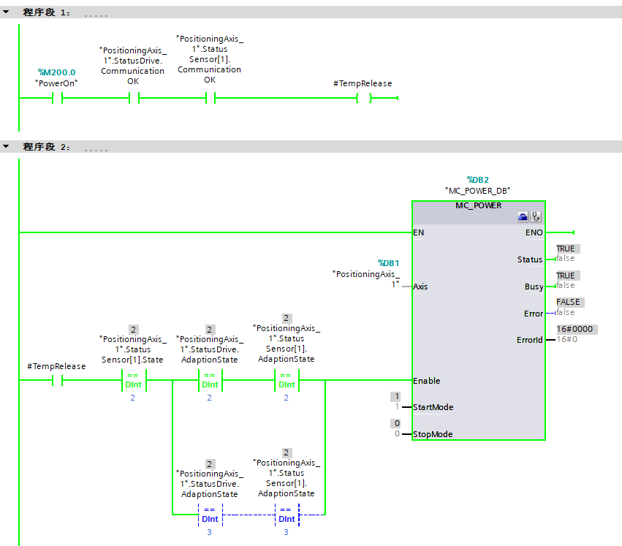
Task: Click the StatusSensor[1].State == DInt comparator
Action: [133, 381]
